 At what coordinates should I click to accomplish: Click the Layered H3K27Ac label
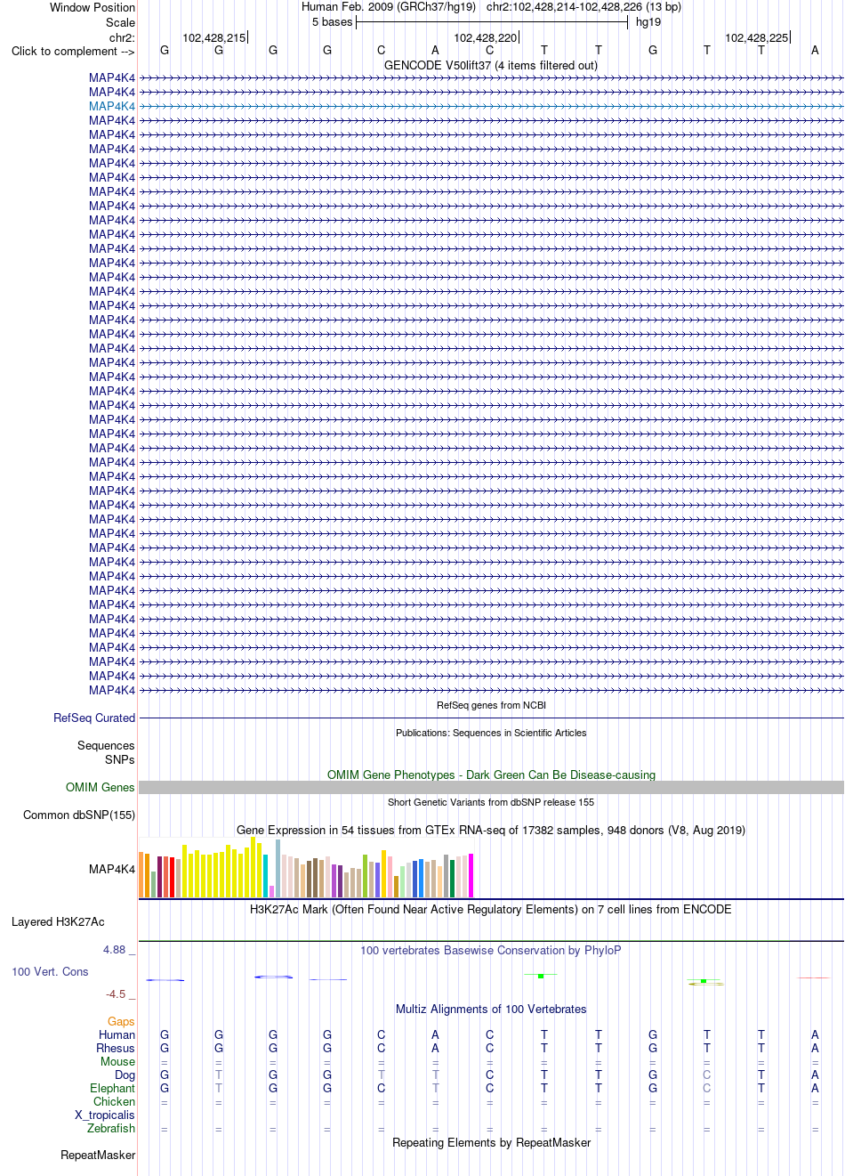coord(58,921)
